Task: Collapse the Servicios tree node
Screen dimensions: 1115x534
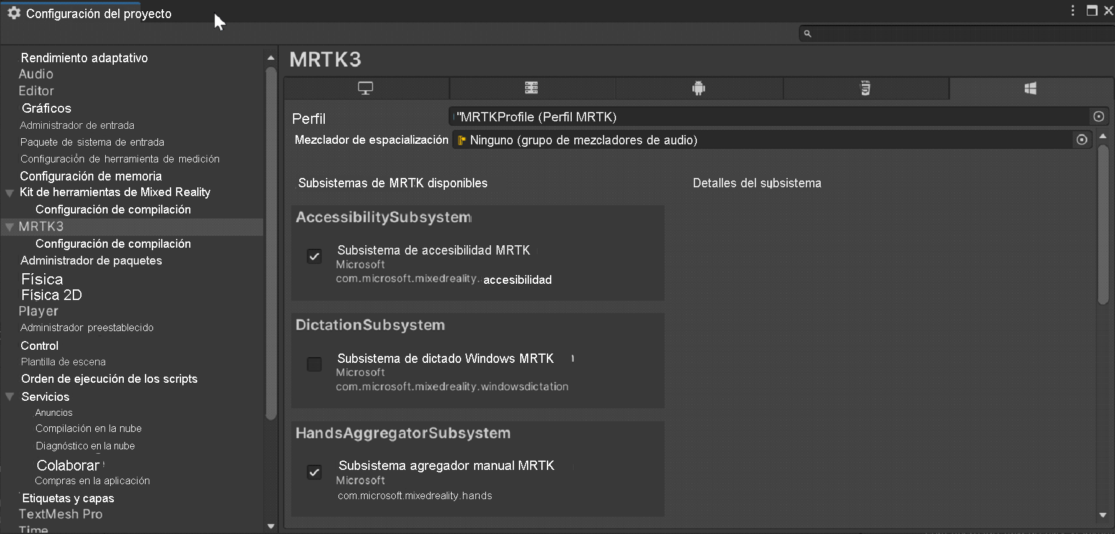Action: tap(9, 396)
